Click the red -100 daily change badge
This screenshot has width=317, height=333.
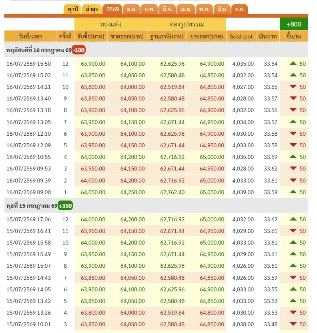78,50
